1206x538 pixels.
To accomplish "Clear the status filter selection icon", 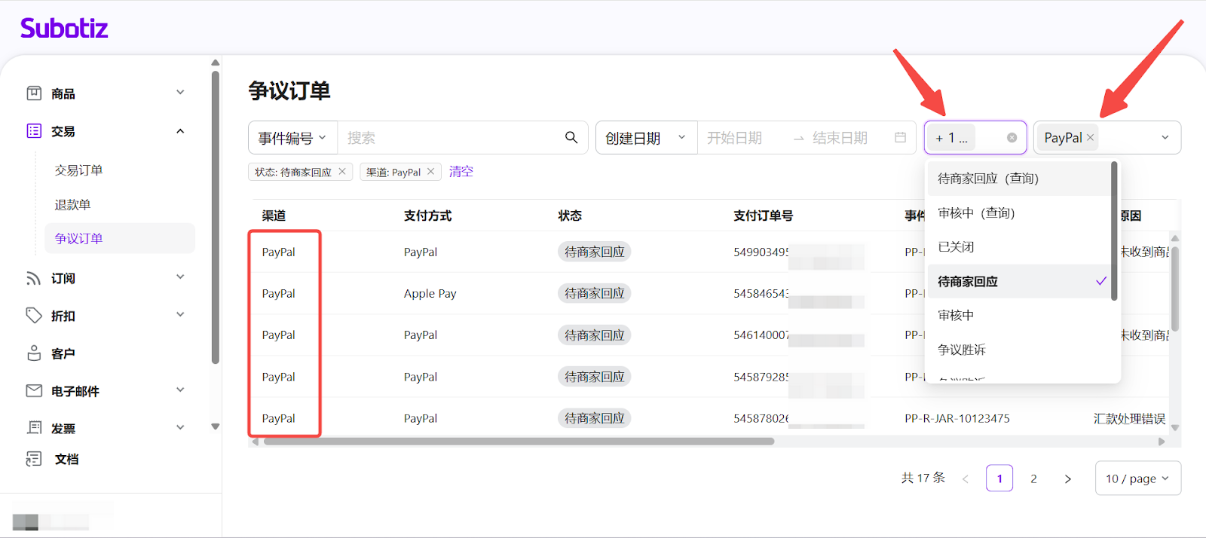I will [1012, 138].
